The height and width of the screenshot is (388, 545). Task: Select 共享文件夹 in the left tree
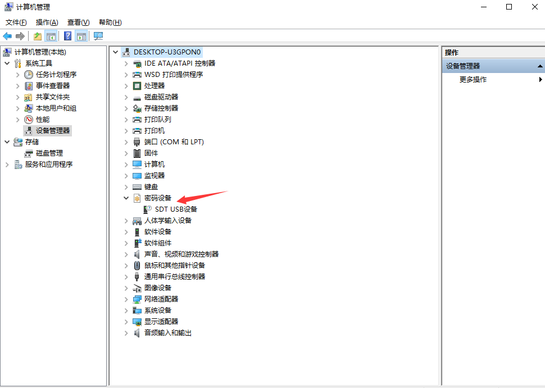pyautogui.click(x=53, y=97)
